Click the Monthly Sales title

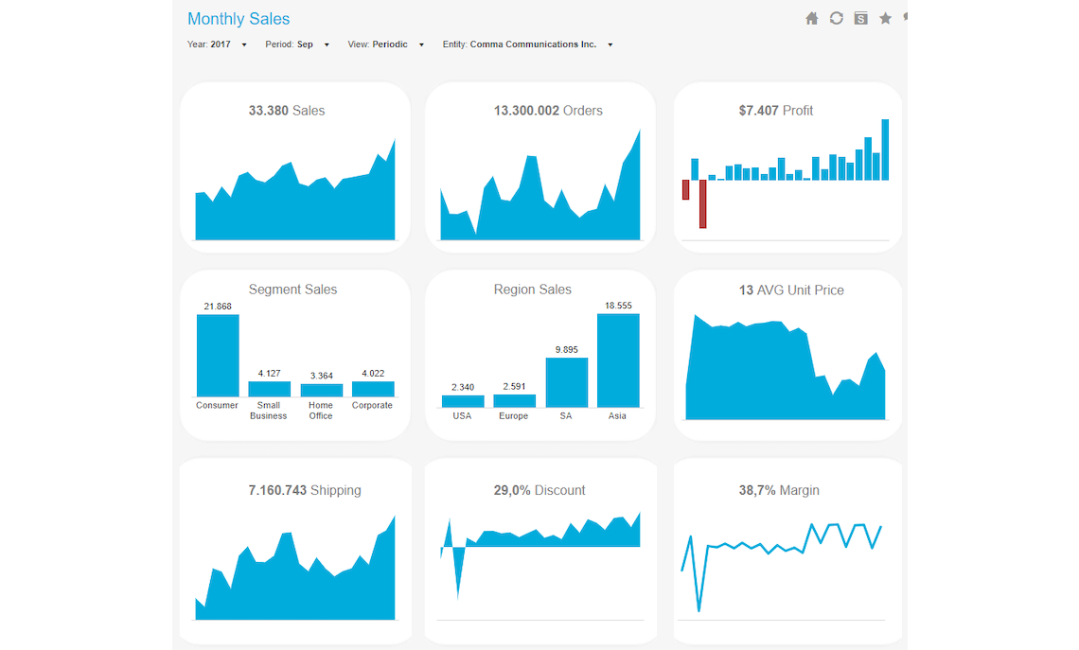pyautogui.click(x=239, y=19)
